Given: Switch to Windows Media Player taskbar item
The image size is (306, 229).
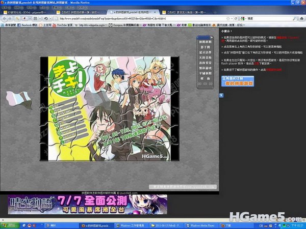Looking at the screenshot, I should click(201, 224).
